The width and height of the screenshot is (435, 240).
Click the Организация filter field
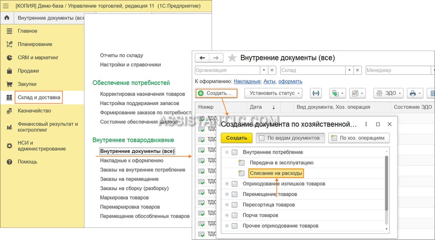click(x=228, y=70)
